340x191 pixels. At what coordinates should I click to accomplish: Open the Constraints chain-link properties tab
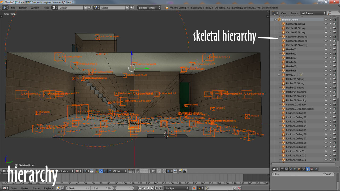point(303,169)
